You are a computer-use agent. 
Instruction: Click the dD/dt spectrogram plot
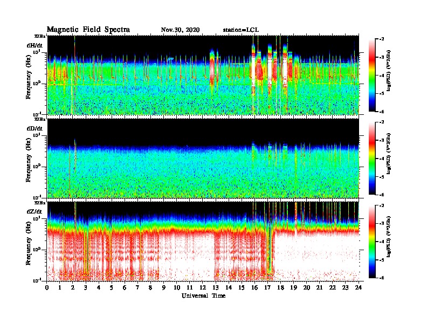203,158
